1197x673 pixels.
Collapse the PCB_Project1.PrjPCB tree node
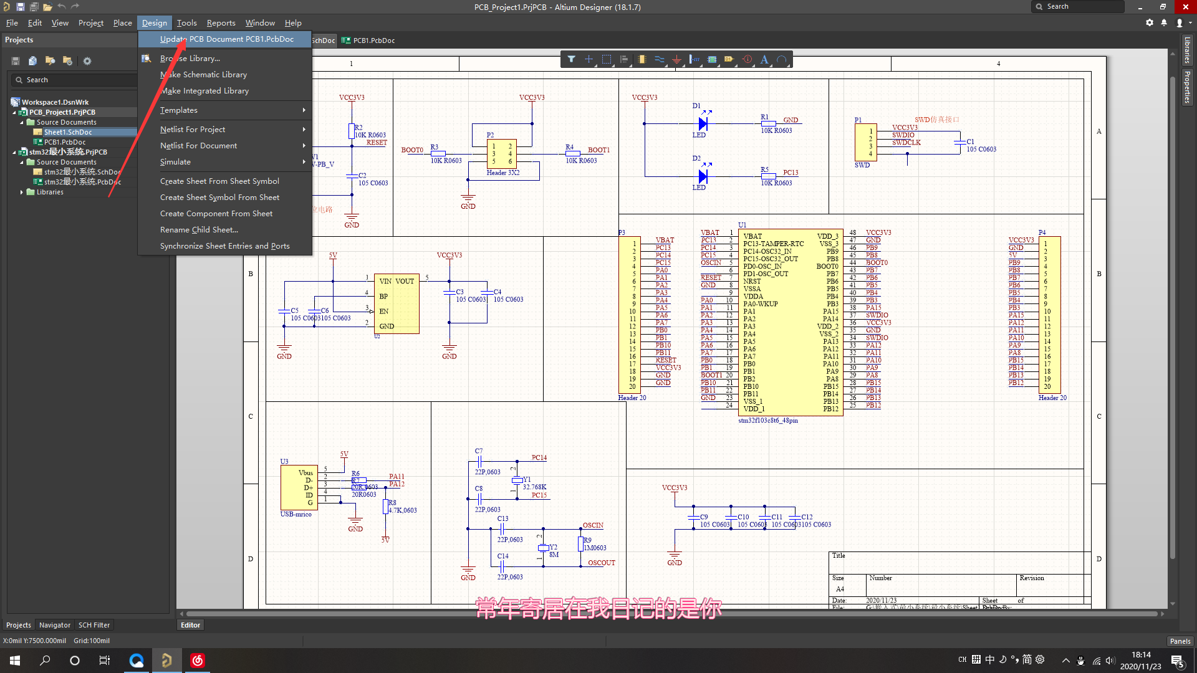[x=14, y=113]
